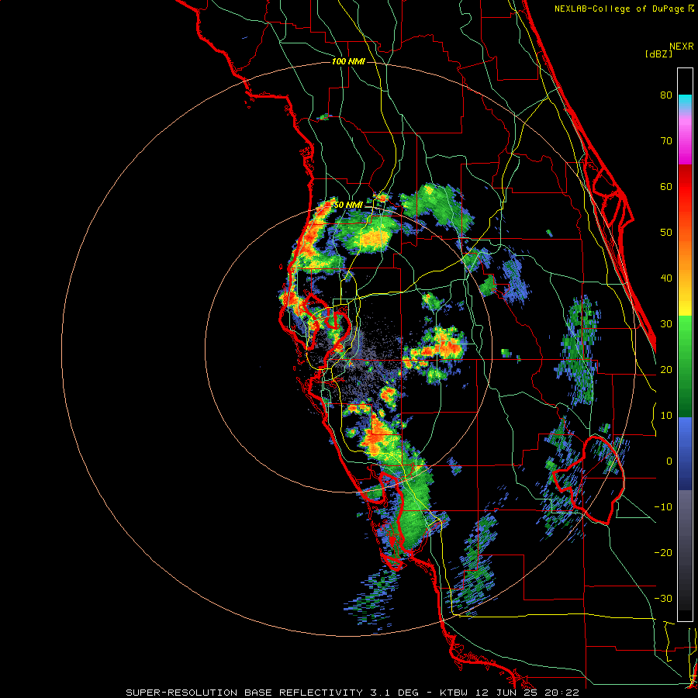Click the -10 value on the dBZ scale
This screenshot has width=698, height=698.
click(663, 507)
